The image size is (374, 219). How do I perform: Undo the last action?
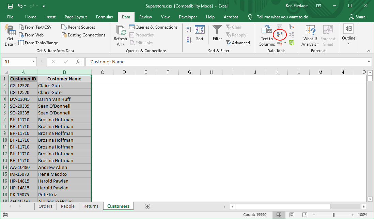(20, 6)
